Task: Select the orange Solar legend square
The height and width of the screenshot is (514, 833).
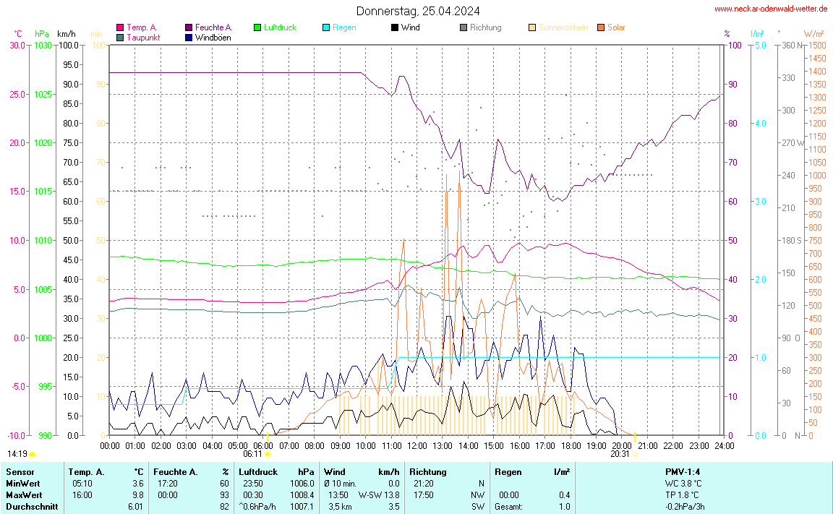Action: click(x=601, y=27)
